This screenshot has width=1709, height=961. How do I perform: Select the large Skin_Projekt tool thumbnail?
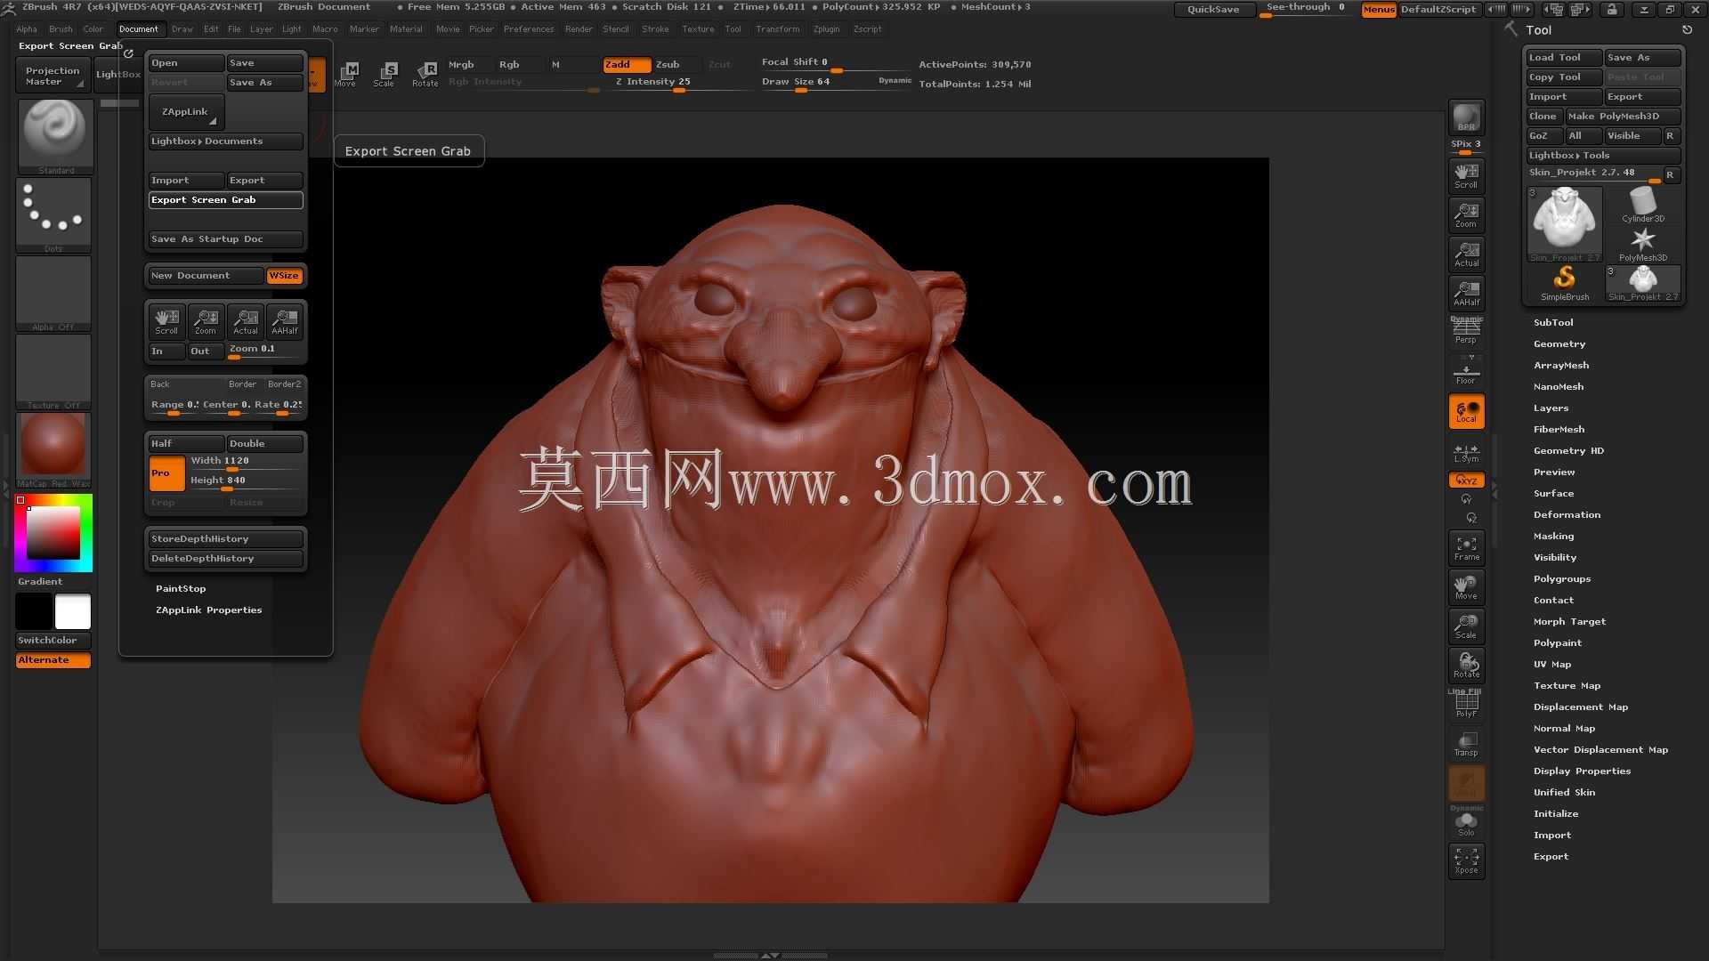[x=1565, y=223]
